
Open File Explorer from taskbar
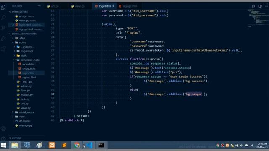pyautogui.click(x=15, y=146)
